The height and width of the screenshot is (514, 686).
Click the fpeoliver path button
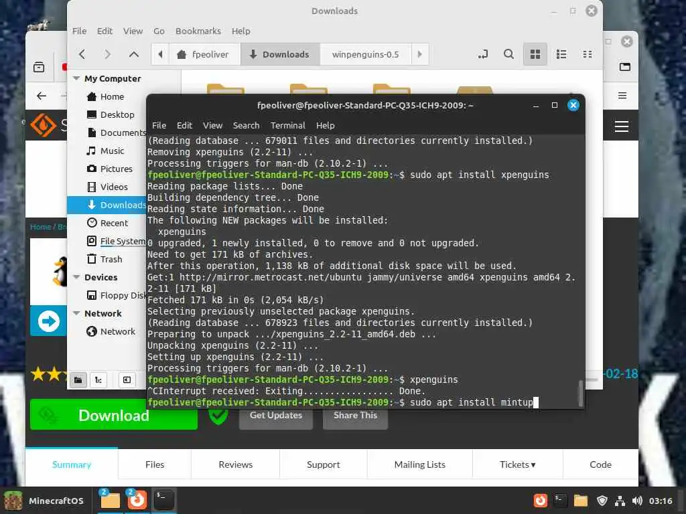pos(204,54)
